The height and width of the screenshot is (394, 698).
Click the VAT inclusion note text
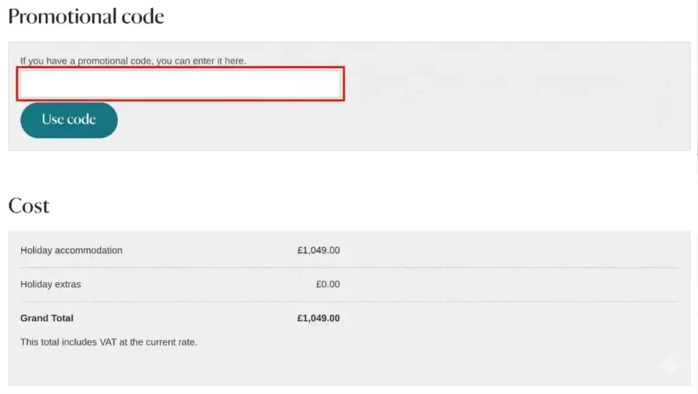108,342
